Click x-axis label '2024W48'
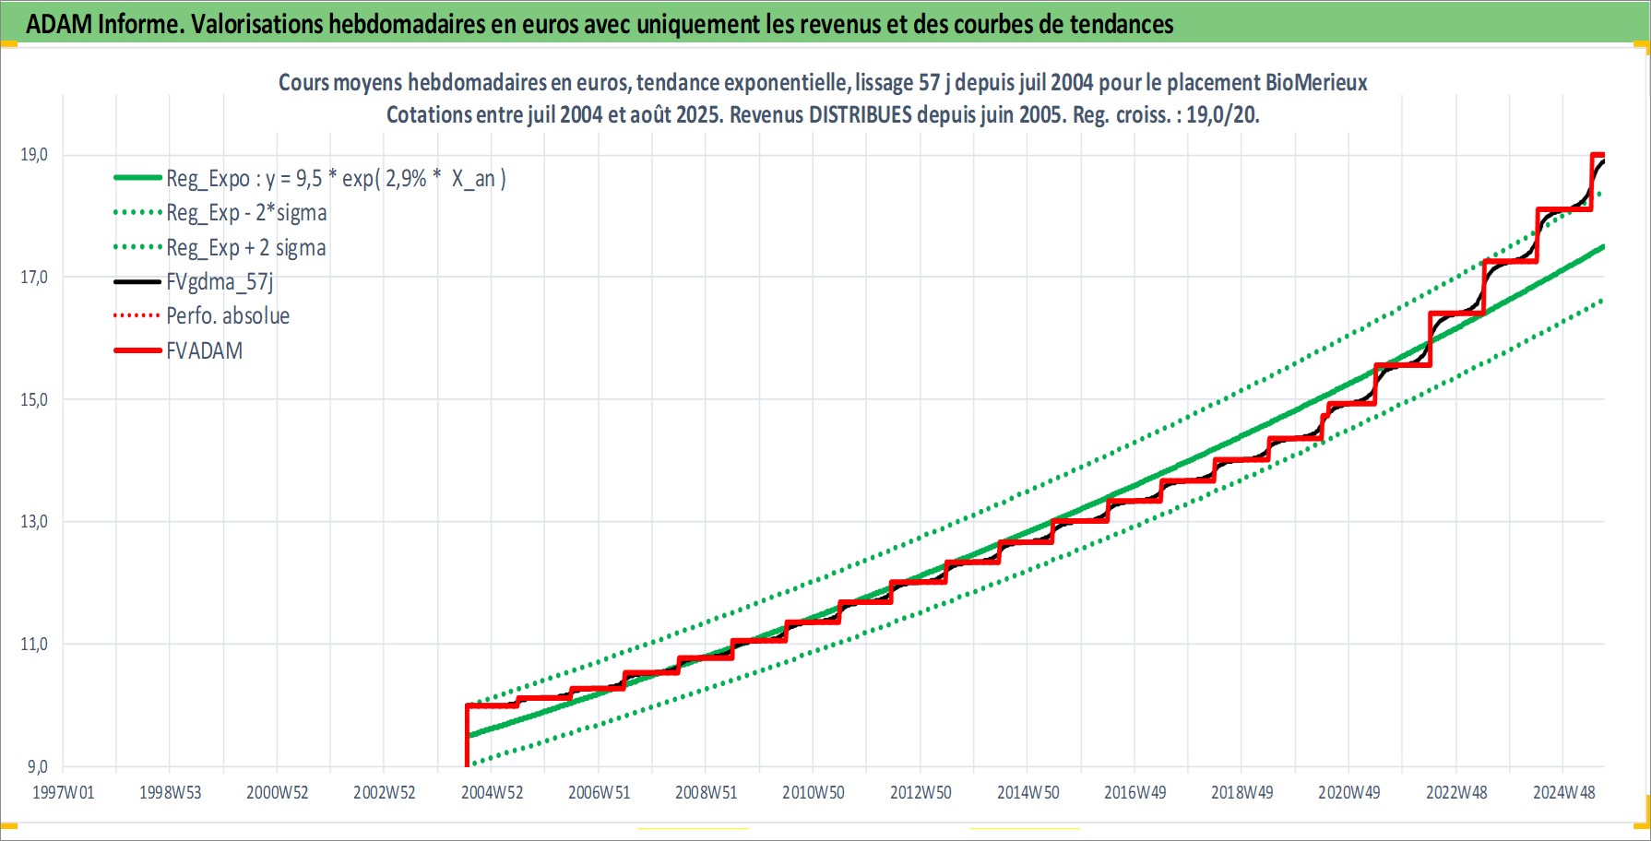Image resolution: width=1651 pixels, height=841 pixels. coord(1563,792)
